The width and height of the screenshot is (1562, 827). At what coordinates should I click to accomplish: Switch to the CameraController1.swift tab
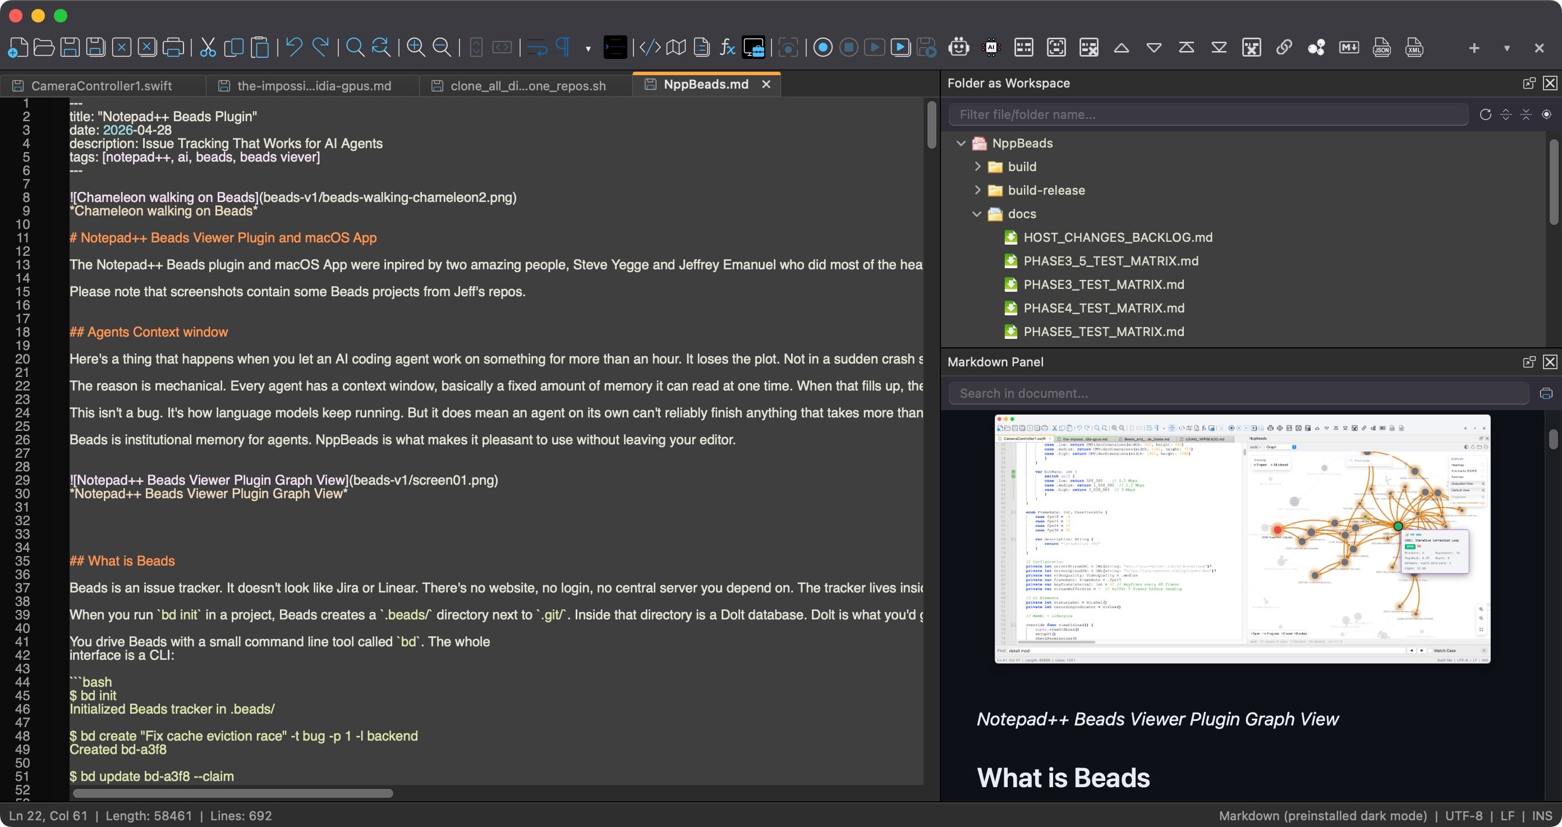pyautogui.click(x=100, y=85)
